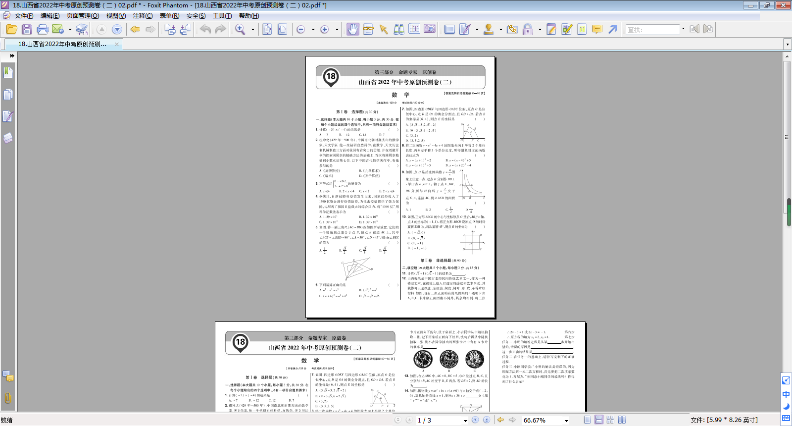Open the 文件(F) menu

point(24,16)
